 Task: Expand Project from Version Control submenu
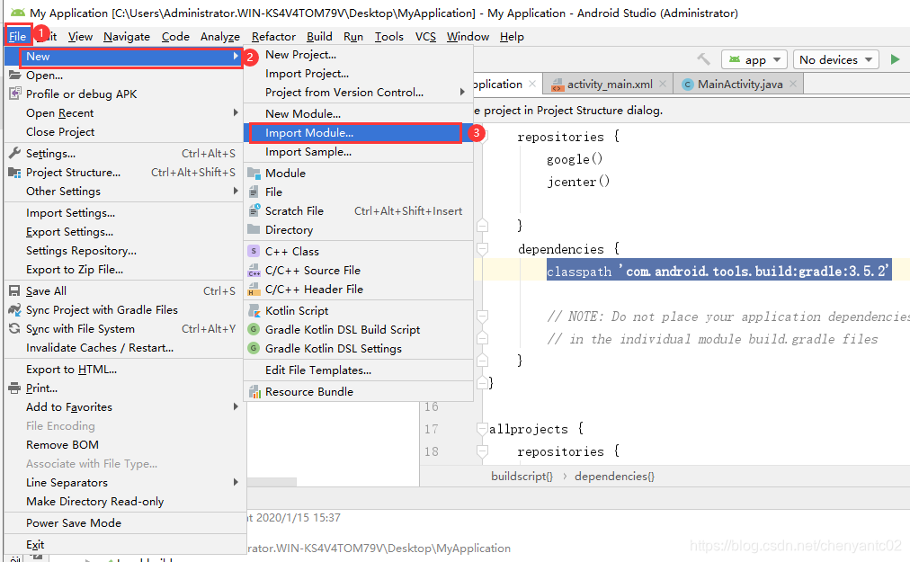coord(462,92)
